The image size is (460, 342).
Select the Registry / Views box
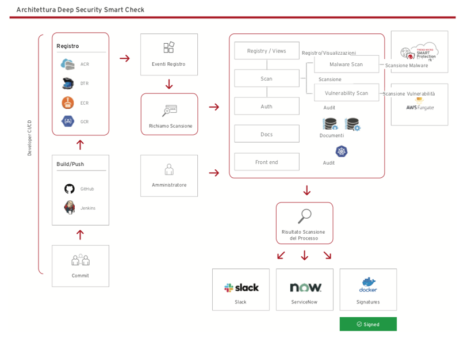[267, 51]
